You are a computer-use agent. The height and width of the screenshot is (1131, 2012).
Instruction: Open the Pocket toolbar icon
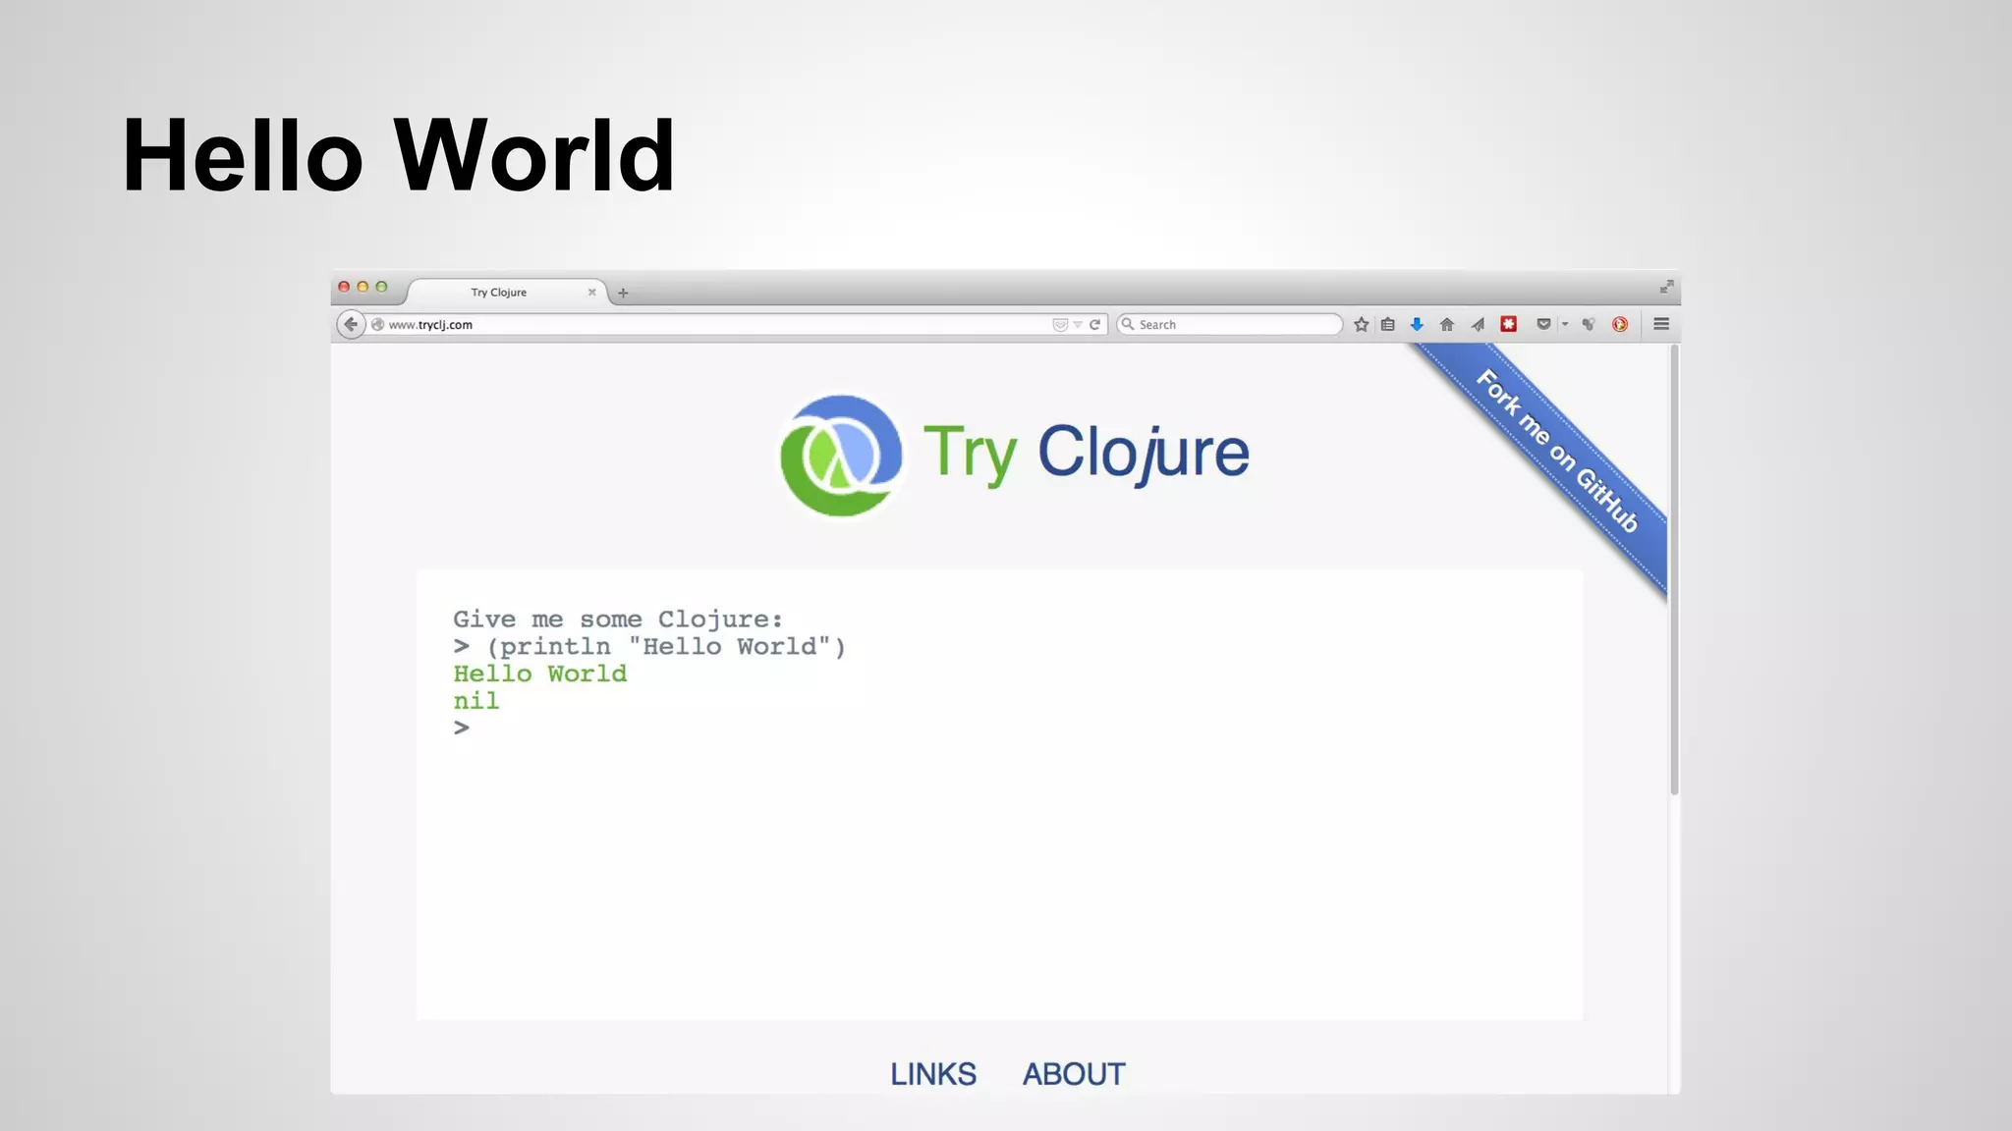tap(1543, 324)
